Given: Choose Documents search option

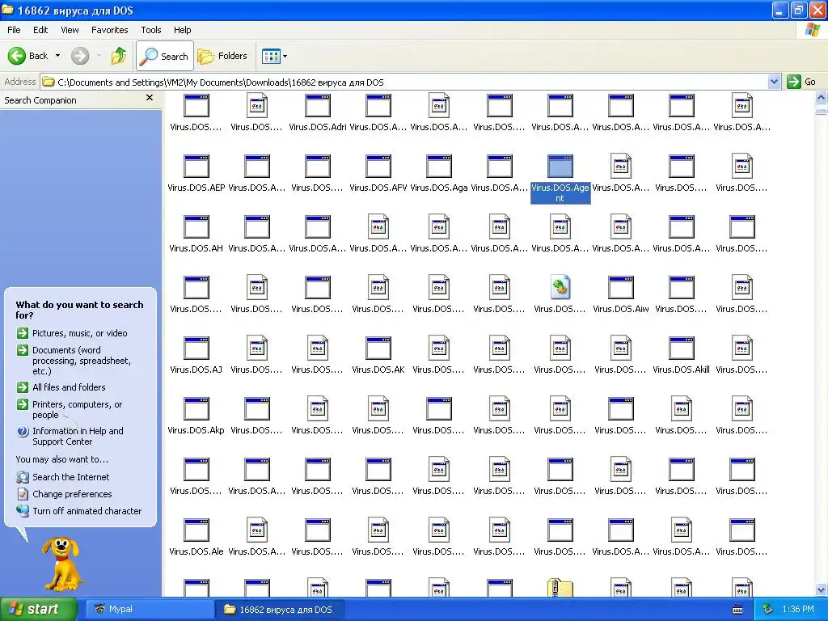Looking at the screenshot, I should [74, 361].
